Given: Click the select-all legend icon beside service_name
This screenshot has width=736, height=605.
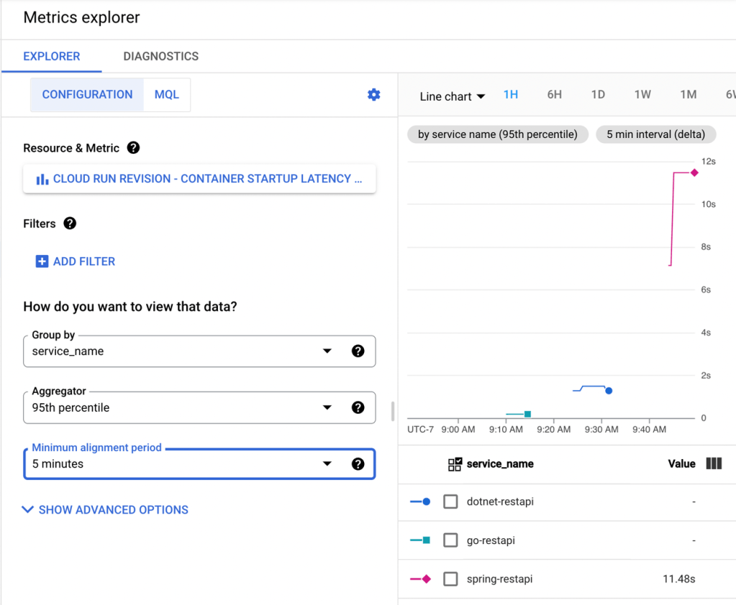Looking at the screenshot, I should (x=455, y=464).
